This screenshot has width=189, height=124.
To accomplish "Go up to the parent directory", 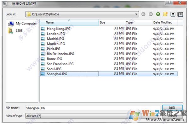I will pyautogui.click(x=158, y=14).
